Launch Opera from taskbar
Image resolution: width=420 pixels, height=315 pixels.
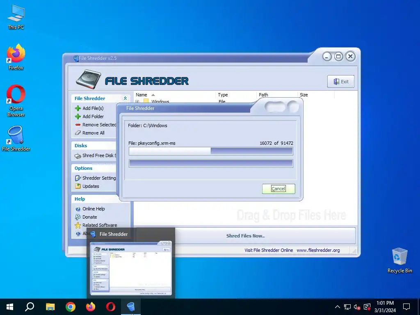pos(111,307)
